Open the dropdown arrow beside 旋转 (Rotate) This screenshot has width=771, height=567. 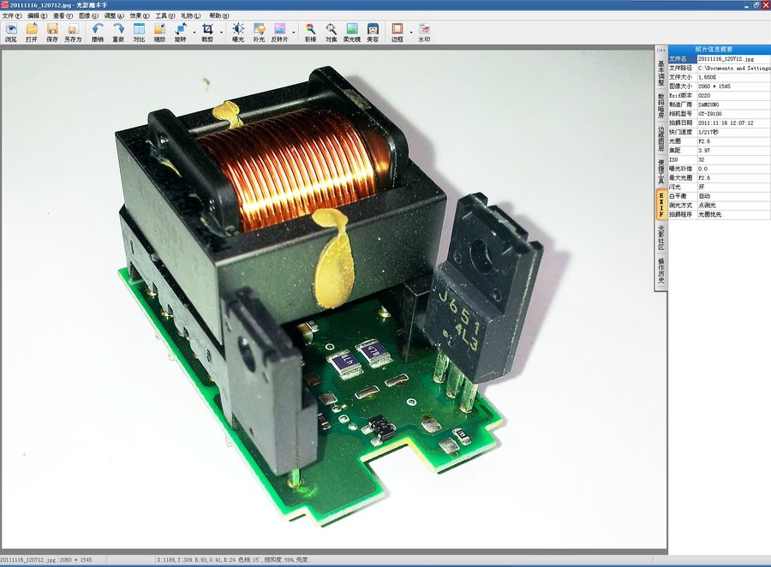click(193, 33)
